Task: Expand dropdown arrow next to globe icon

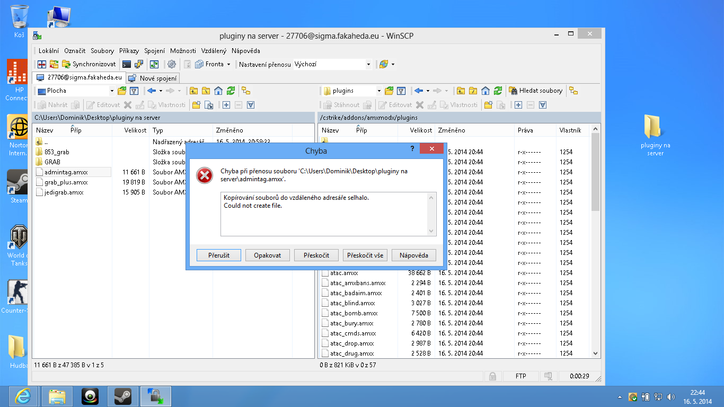Action: click(393, 64)
